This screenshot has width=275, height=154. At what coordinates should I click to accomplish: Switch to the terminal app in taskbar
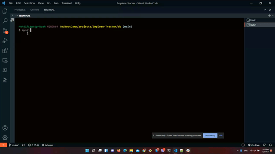[169, 151]
